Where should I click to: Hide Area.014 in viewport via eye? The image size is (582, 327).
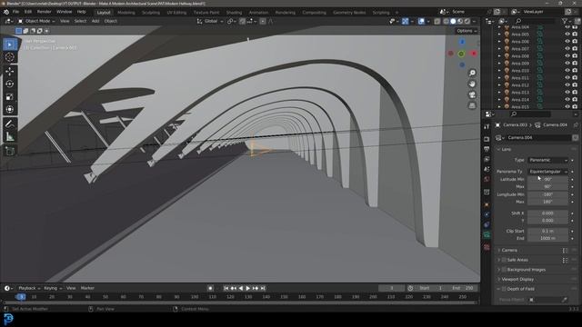point(567,99)
